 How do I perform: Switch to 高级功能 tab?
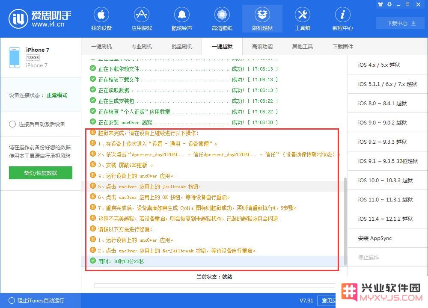pos(262,46)
